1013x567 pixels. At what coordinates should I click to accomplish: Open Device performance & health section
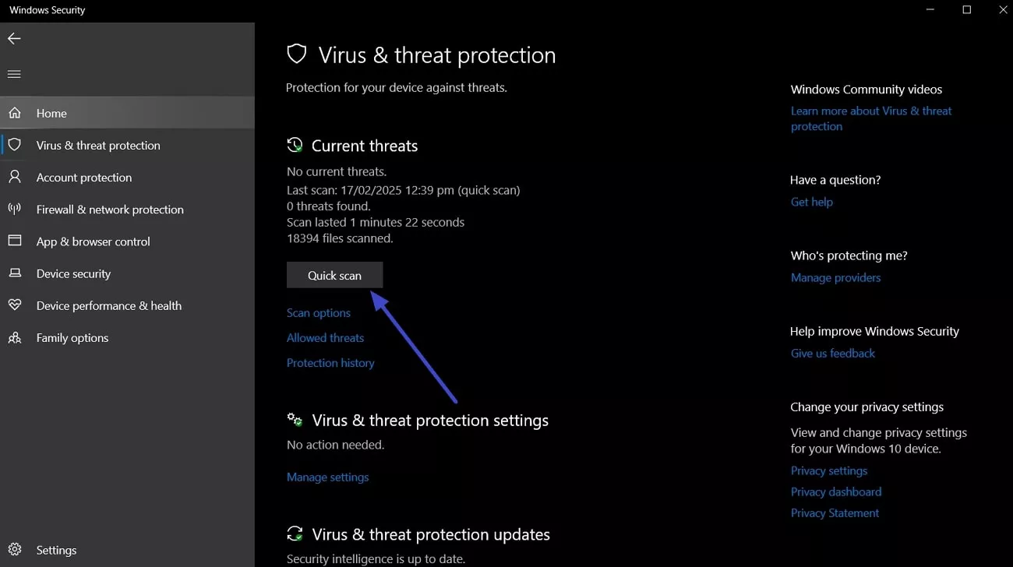click(x=108, y=305)
